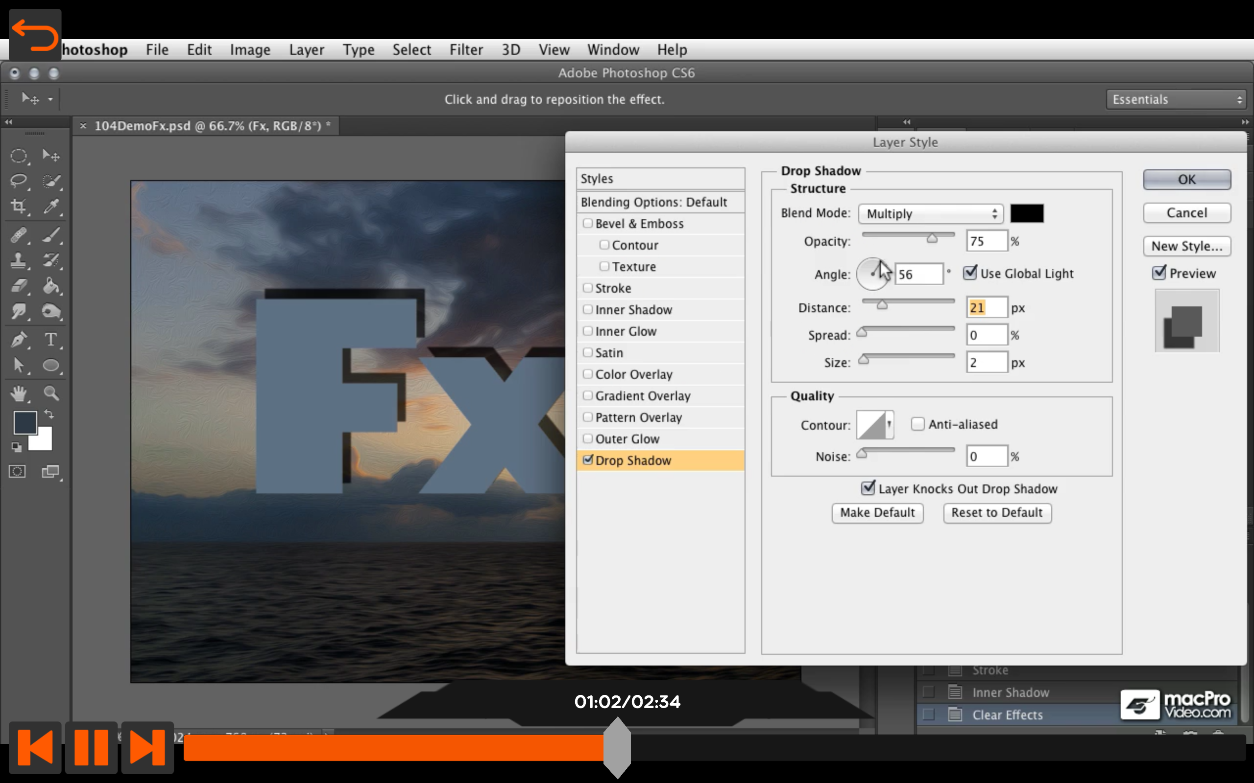Open the Blend Mode dropdown
Image resolution: width=1254 pixels, height=783 pixels.
[930, 213]
